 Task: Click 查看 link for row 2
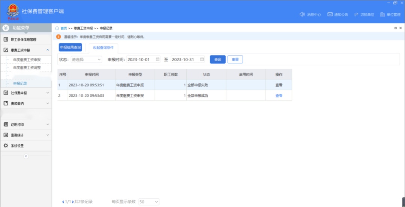[x=279, y=96]
